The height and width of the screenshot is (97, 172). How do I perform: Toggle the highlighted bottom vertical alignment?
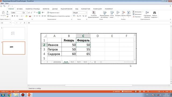click(x=39, y=13)
